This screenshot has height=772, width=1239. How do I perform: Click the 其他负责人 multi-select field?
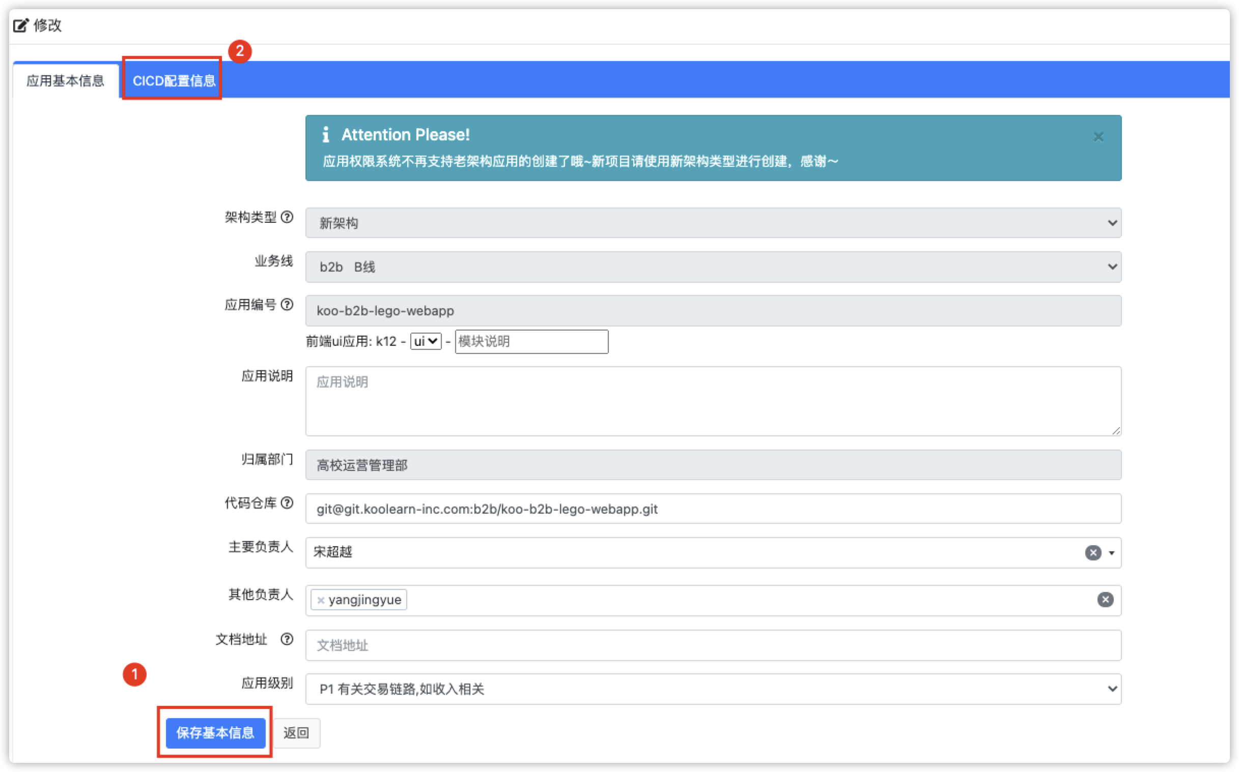pos(713,601)
